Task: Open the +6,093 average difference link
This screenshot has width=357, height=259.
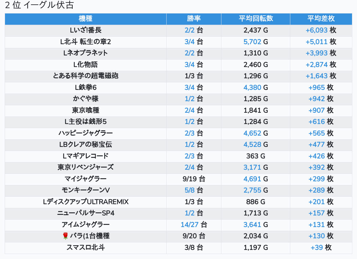Action: (x=316, y=30)
